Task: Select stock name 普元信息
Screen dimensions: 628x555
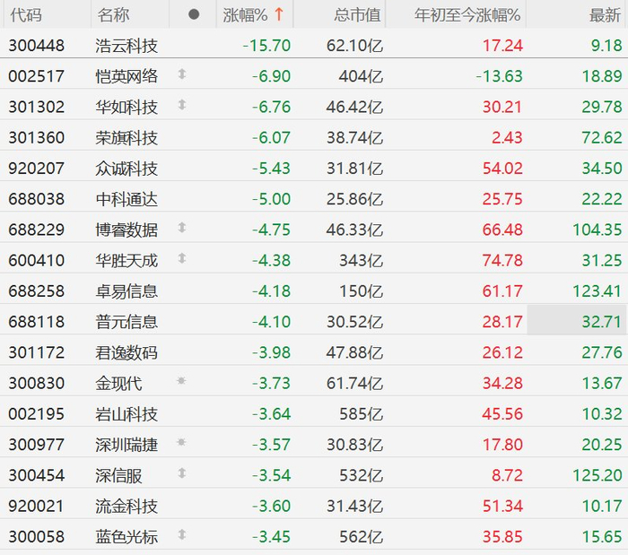Action: point(126,322)
